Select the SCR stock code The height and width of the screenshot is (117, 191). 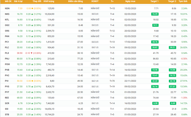pos(7,103)
